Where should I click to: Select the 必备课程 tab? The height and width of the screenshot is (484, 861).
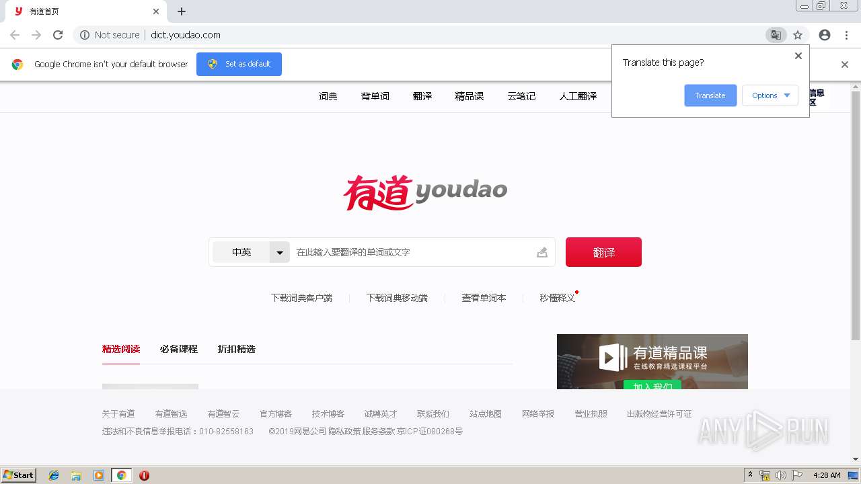point(179,349)
